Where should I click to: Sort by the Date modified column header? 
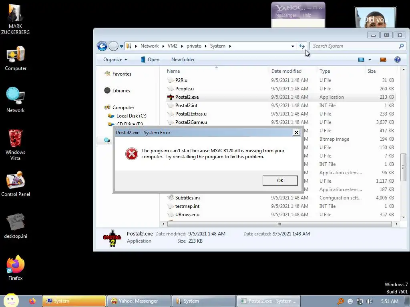click(x=292, y=71)
